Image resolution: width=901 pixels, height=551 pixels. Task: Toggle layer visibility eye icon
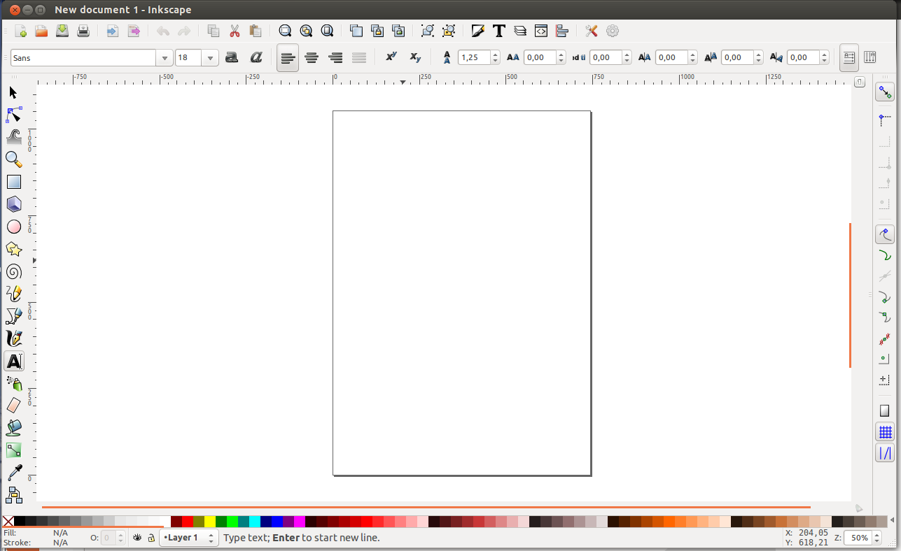(x=138, y=538)
